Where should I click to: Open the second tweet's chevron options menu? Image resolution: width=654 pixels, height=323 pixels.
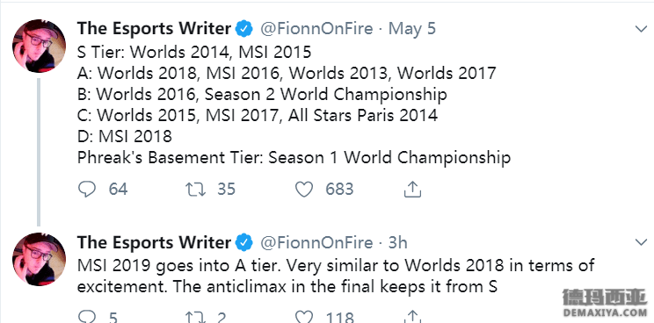(641, 242)
